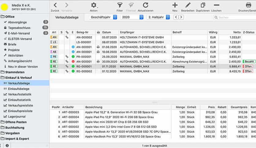Click printer icon on AB AN-000001 row
This screenshot has height=148, width=256.
pyautogui.click(x=98, y=52)
